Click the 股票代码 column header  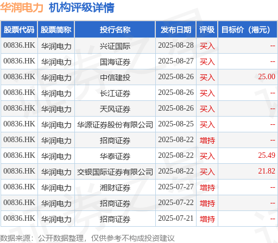(19, 29)
